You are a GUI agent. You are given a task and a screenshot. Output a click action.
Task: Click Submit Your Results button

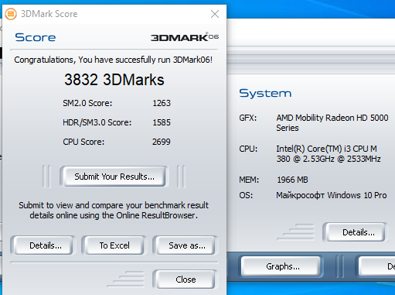[x=114, y=177]
